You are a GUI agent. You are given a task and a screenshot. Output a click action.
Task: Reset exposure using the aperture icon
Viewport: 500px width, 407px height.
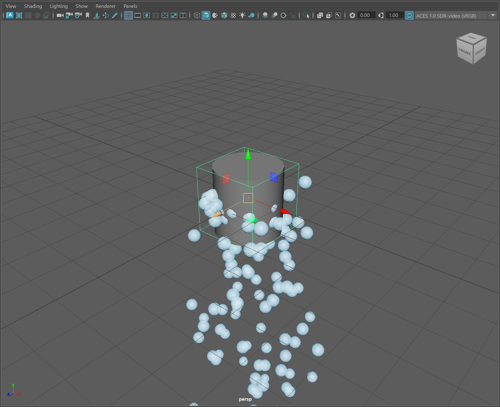352,15
